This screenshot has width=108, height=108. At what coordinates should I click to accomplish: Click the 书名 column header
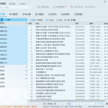(55, 24)
